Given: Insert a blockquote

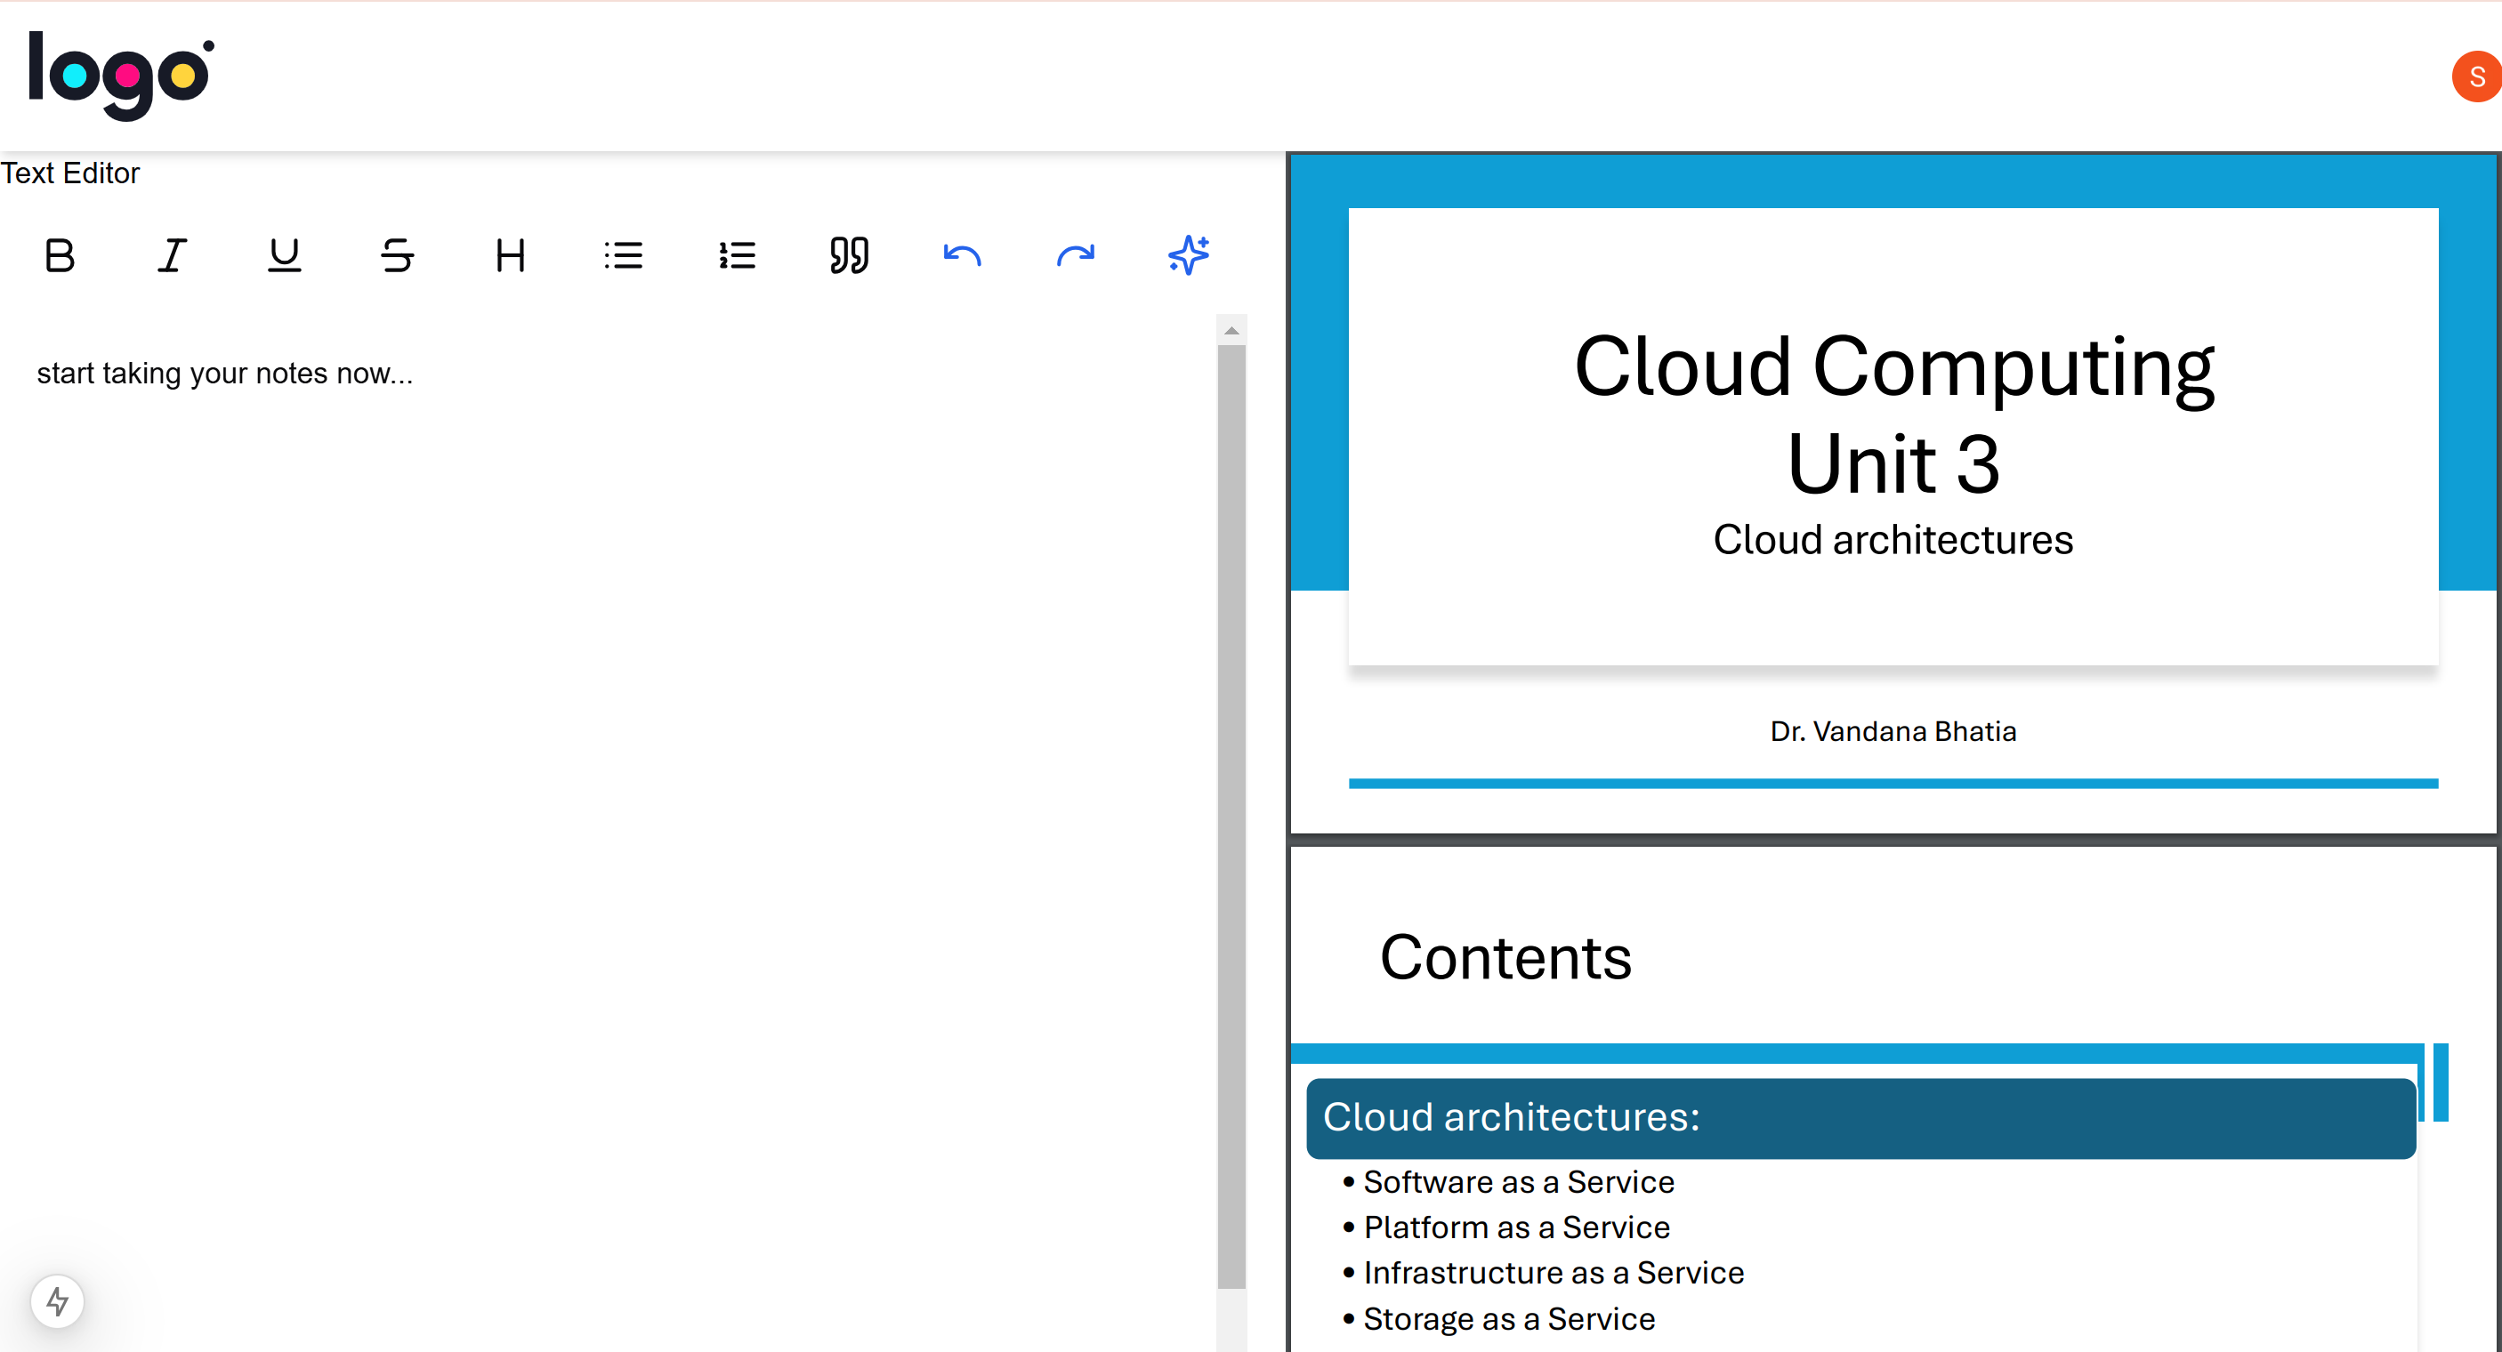Looking at the screenshot, I should tap(849, 255).
